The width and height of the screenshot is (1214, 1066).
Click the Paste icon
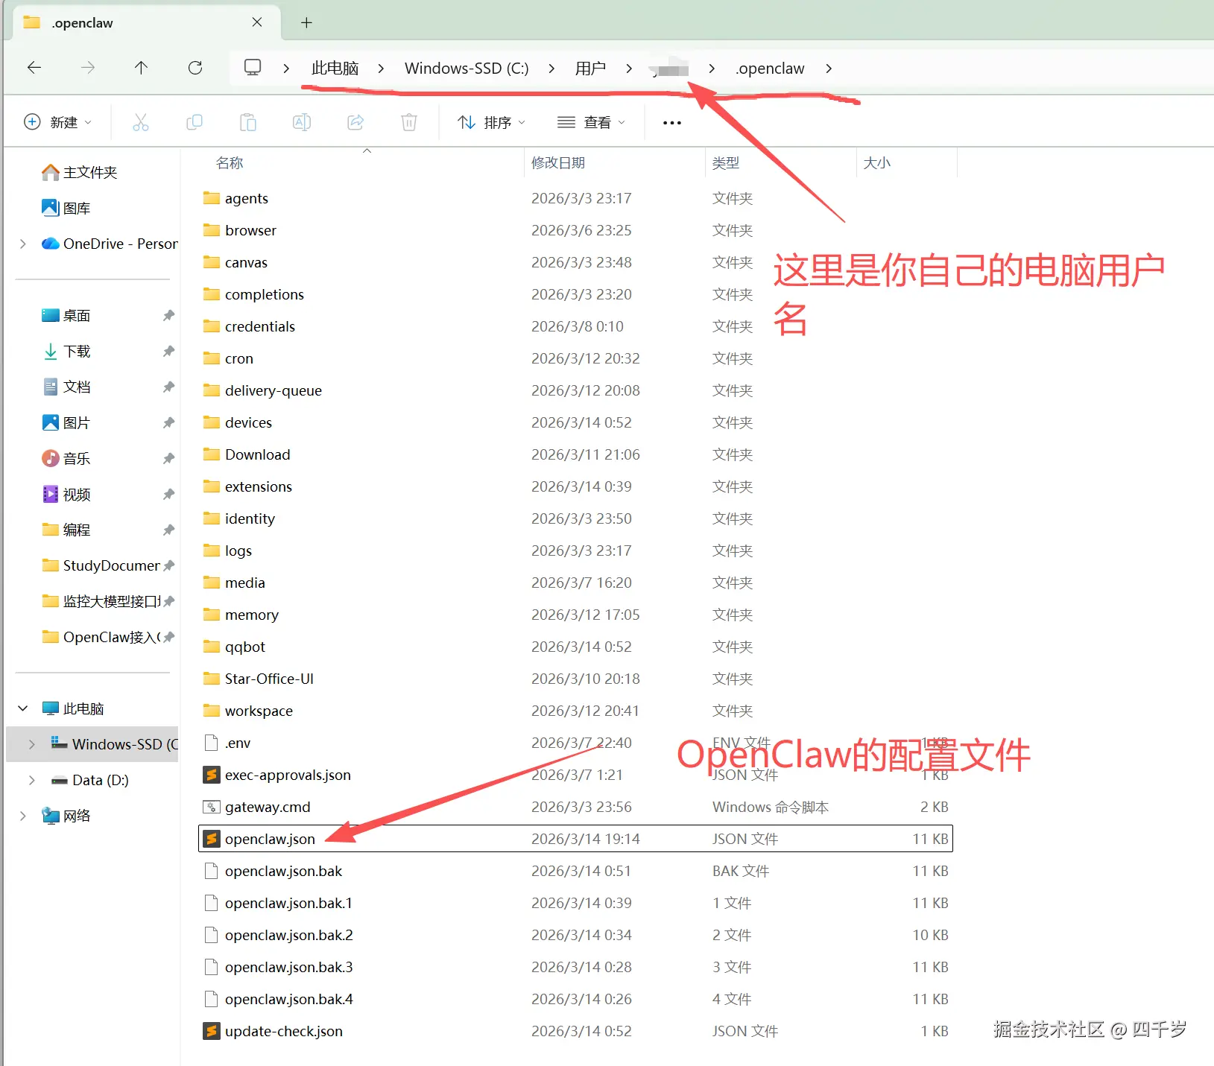pos(248,121)
